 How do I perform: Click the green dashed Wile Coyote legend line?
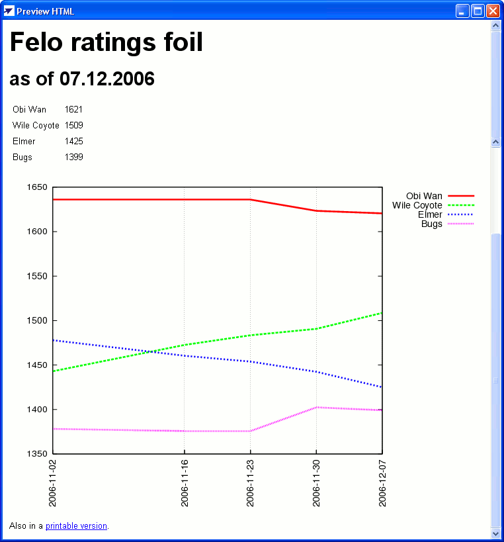coord(461,205)
